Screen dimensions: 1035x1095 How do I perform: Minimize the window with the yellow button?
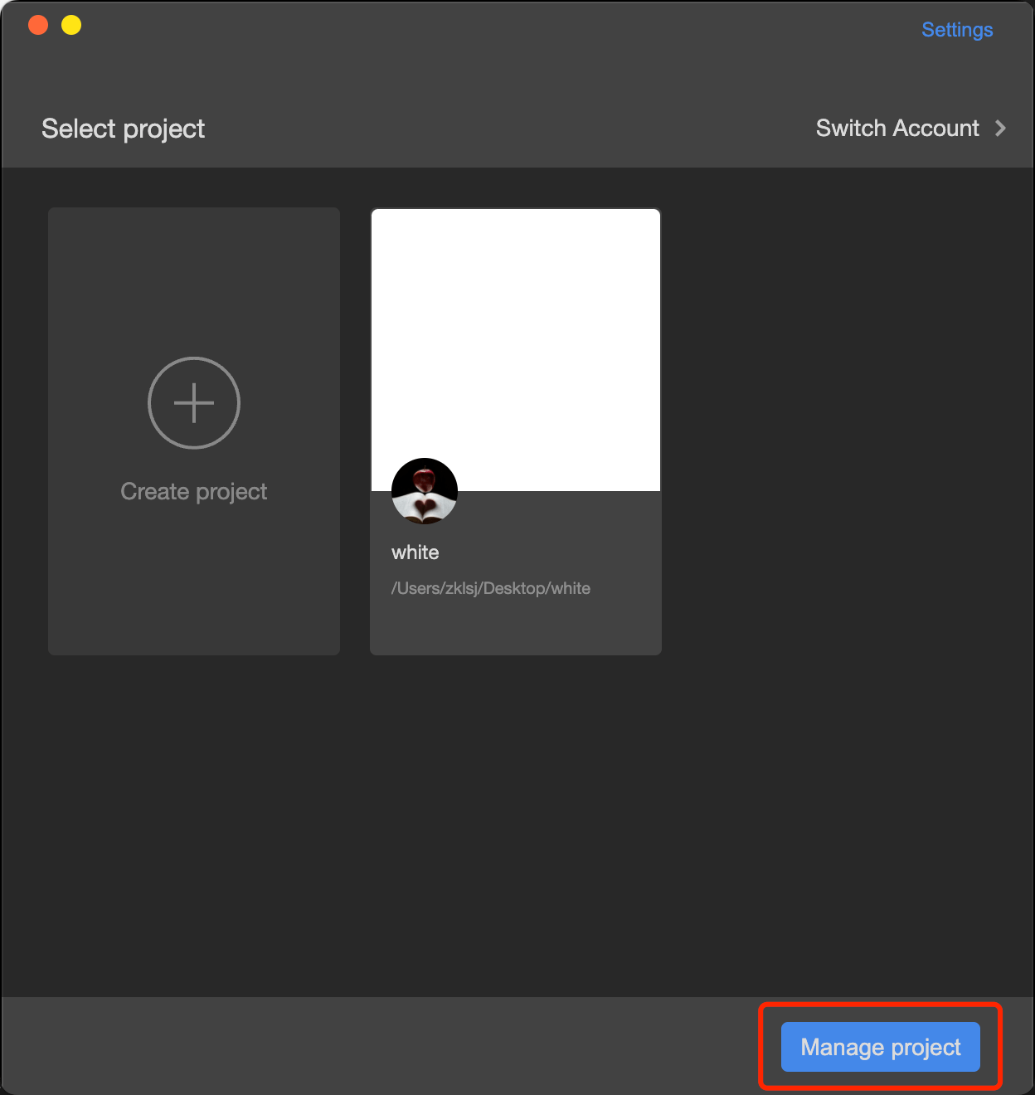[71, 25]
